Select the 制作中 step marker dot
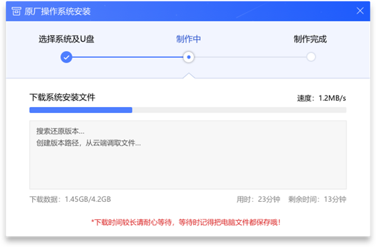The width and height of the screenshot is (376, 247). (x=189, y=57)
